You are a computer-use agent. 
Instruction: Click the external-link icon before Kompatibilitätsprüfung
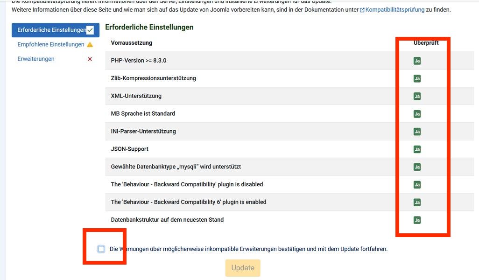(363, 9)
